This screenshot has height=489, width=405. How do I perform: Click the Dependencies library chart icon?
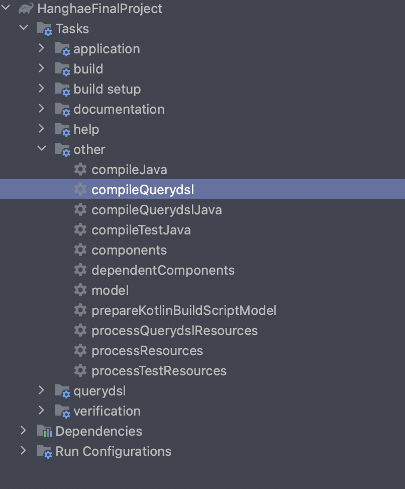pos(45,431)
